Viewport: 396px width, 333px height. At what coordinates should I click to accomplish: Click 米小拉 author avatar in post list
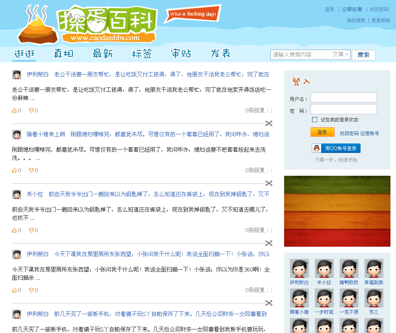point(17,195)
